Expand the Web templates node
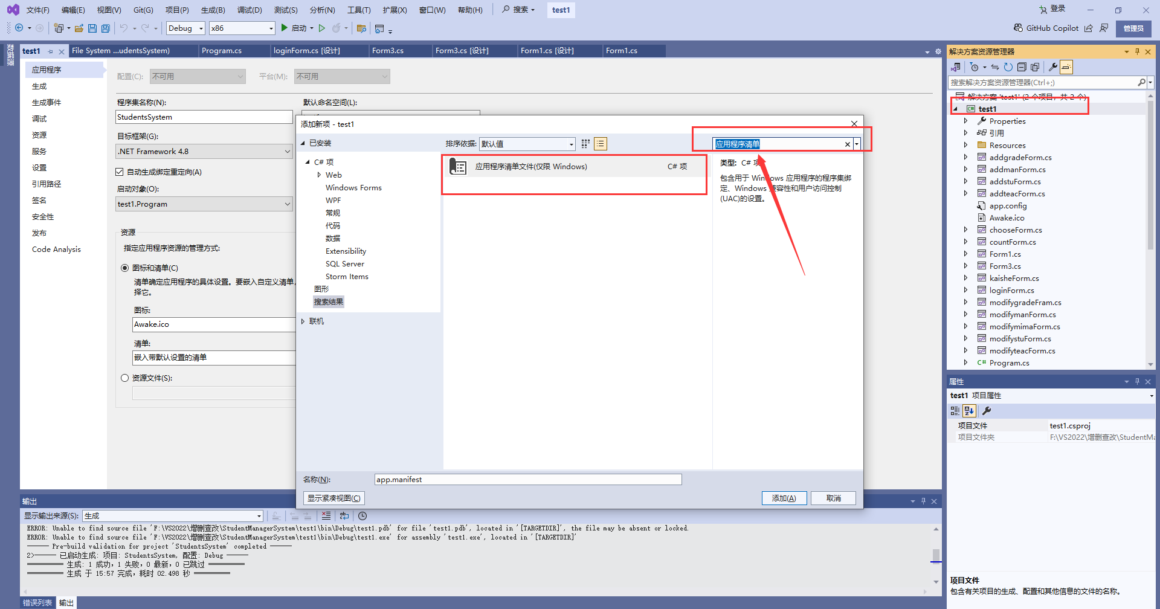1160x609 pixels. (x=319, y=175)
